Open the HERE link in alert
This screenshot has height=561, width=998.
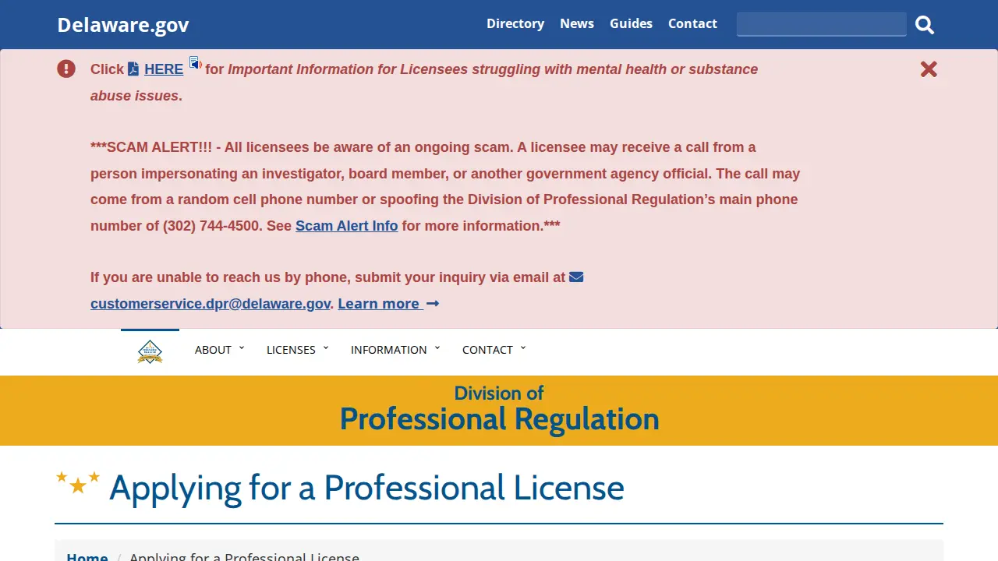pos(164,69)
